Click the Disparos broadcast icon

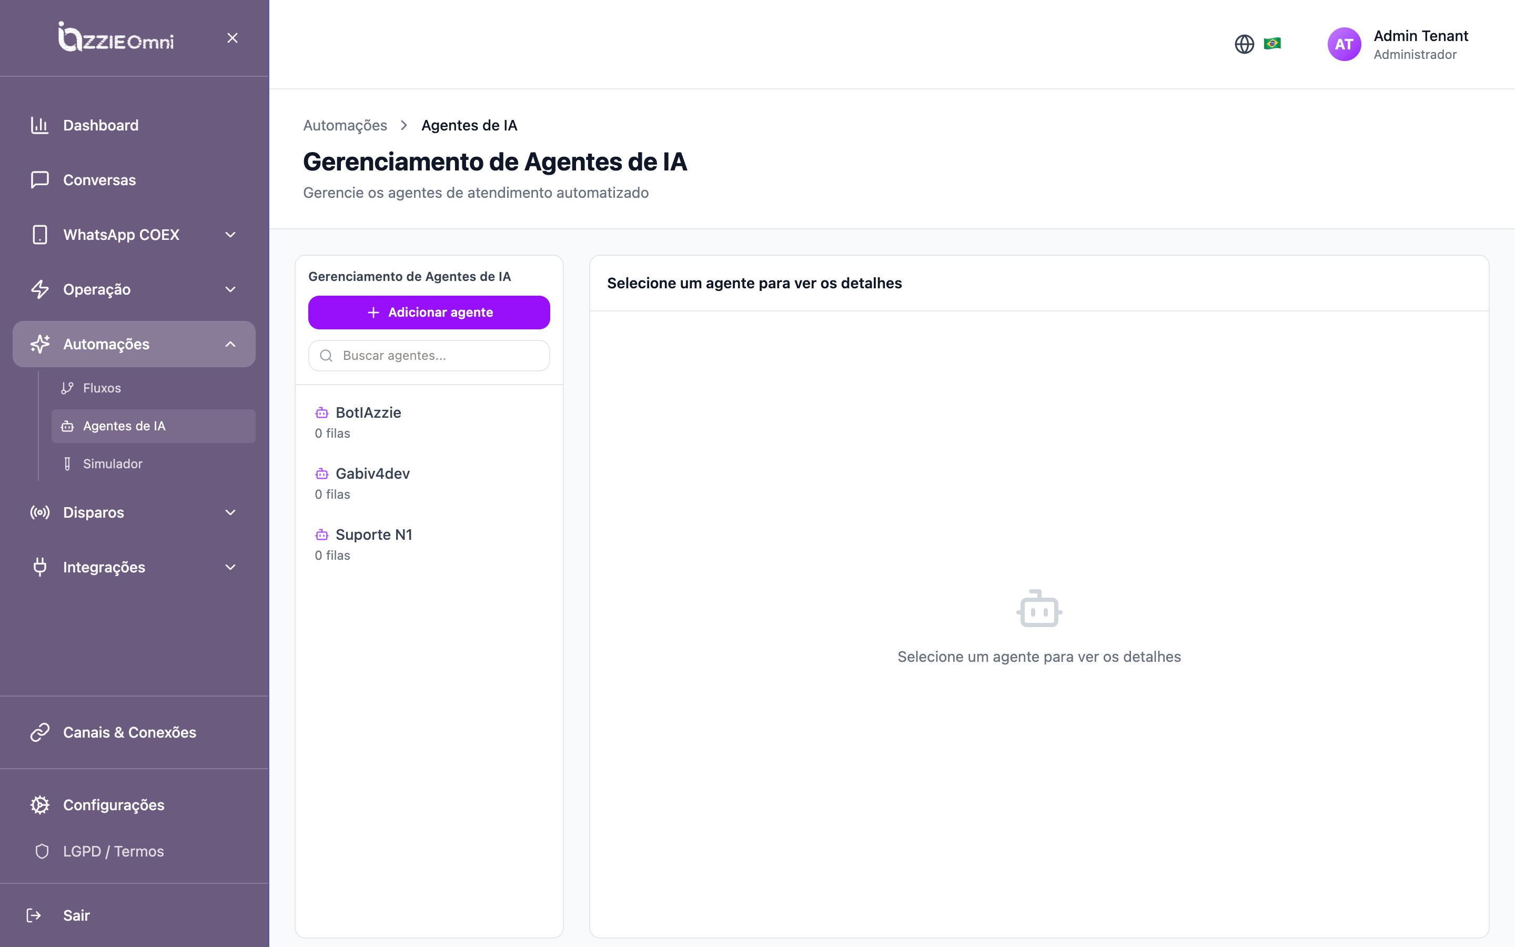pos(39,512)
